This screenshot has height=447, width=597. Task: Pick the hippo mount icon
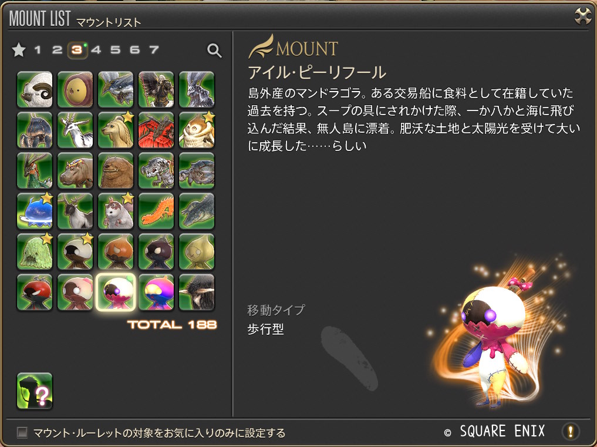[75, 171]
